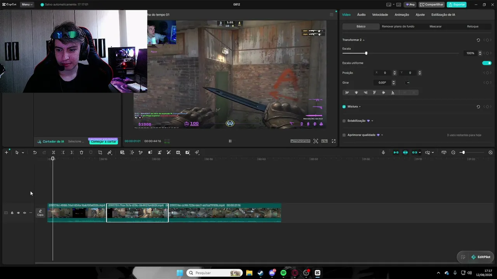The image size is (497, 279).
Task: Open File Explorer from the taskbar
Action: (x=249, y=273)
